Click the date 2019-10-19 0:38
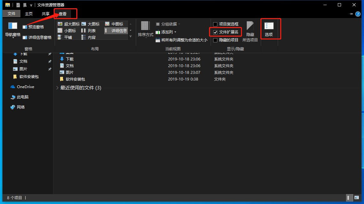 (x=183, y=79)
